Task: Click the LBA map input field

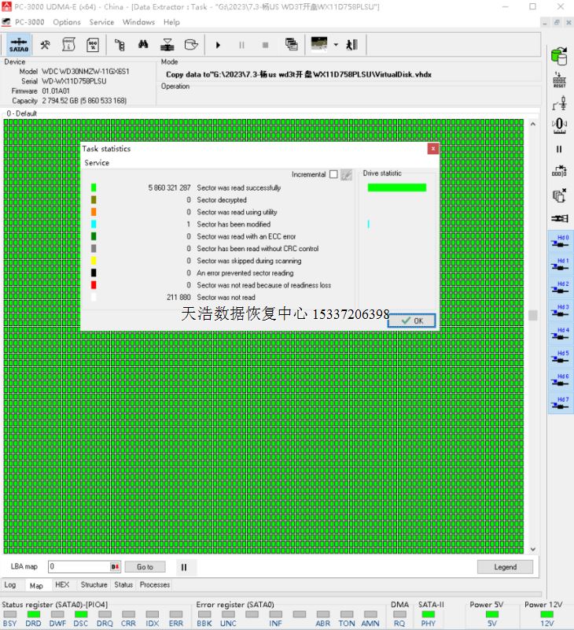Action: [x=79, y=567]
